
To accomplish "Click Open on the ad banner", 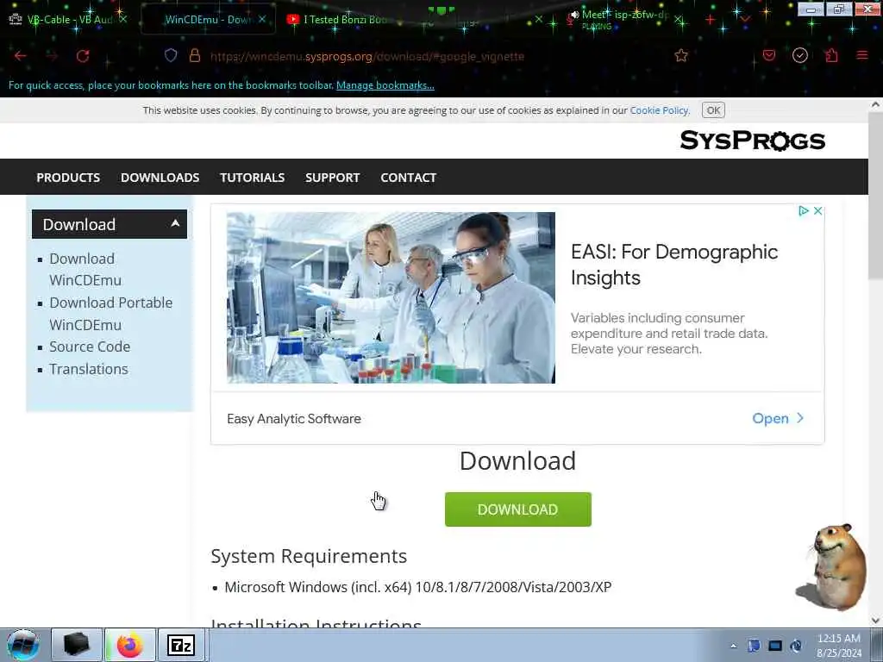I will tap(778, 418).
